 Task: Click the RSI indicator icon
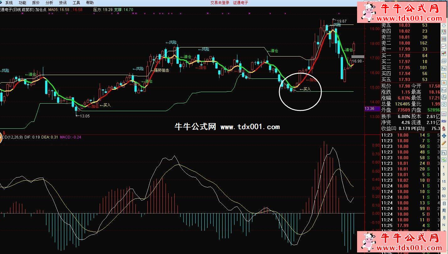point(444,121)
